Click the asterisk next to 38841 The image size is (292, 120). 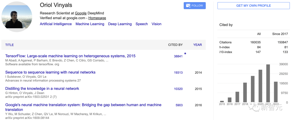pyautogui.click(x=185, y=54)
